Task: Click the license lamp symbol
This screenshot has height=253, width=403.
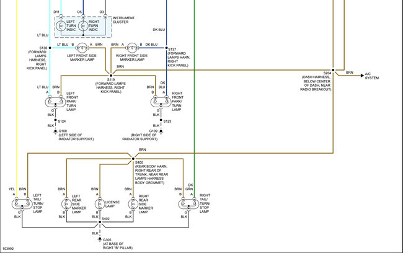Action: [100, 204]
